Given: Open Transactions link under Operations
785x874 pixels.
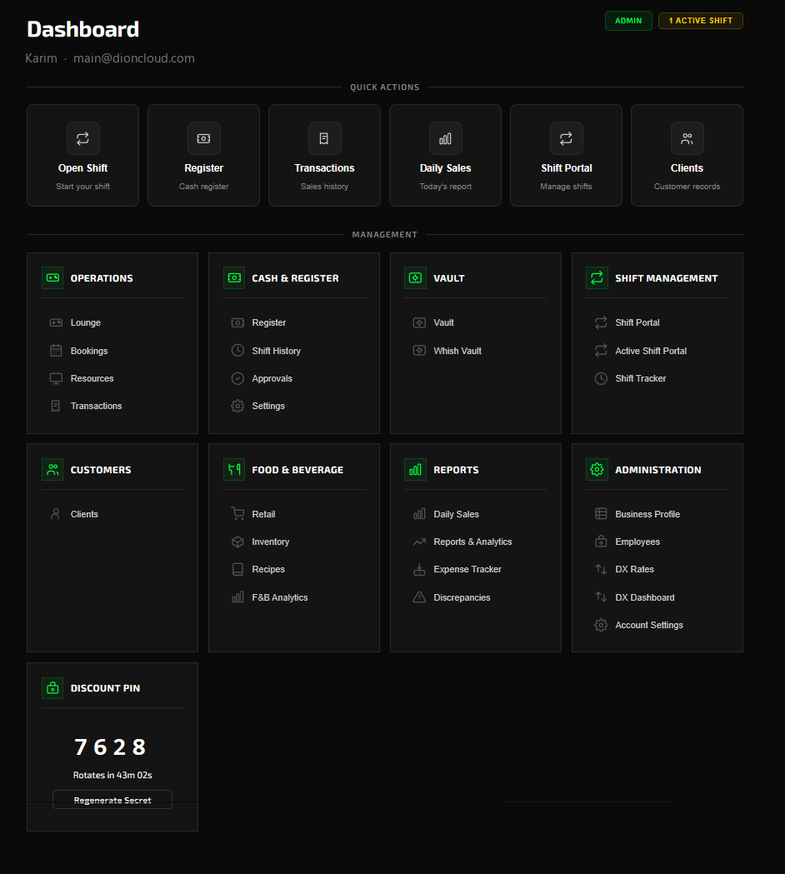Looking at the screenshot, I should [x=97, y=406].
